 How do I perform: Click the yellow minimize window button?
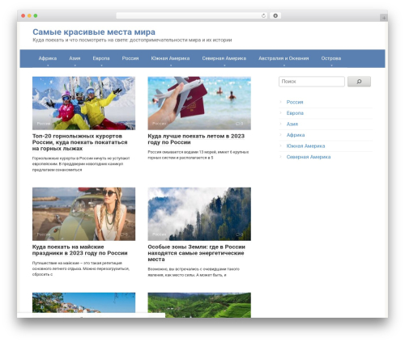tap(29, 16)
